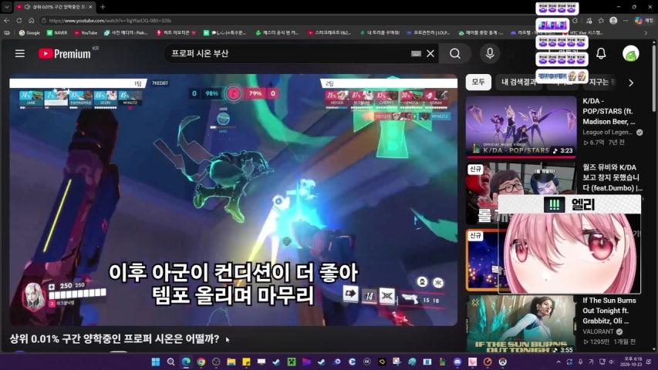The image size is (658, 370).
Task: Run the search with the magnifier button
Action: click(x=455, y=54)
